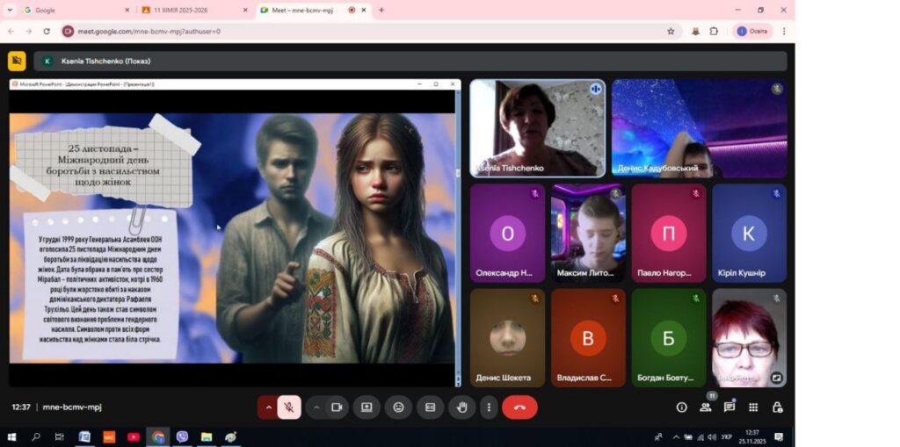Expand audio settings arrow beside microphone
Screen dimensions: 900x447
pos(268,407)
